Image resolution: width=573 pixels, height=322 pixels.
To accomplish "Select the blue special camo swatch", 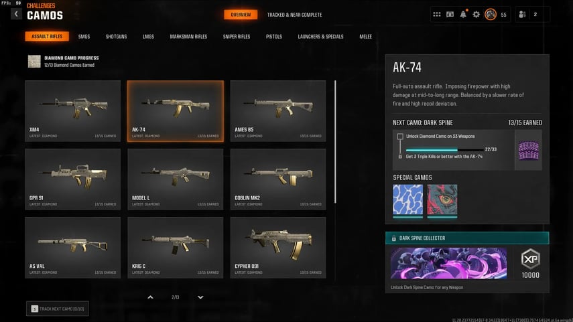I will click(408, 200).
